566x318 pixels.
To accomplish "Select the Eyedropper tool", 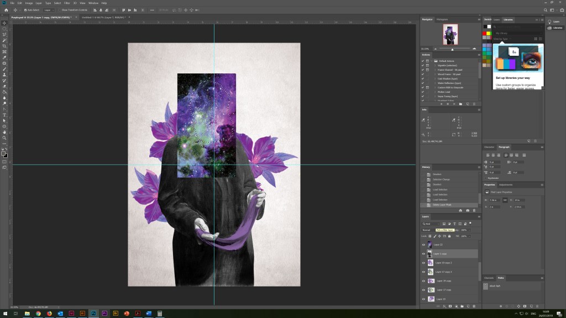I will [4, 57].
